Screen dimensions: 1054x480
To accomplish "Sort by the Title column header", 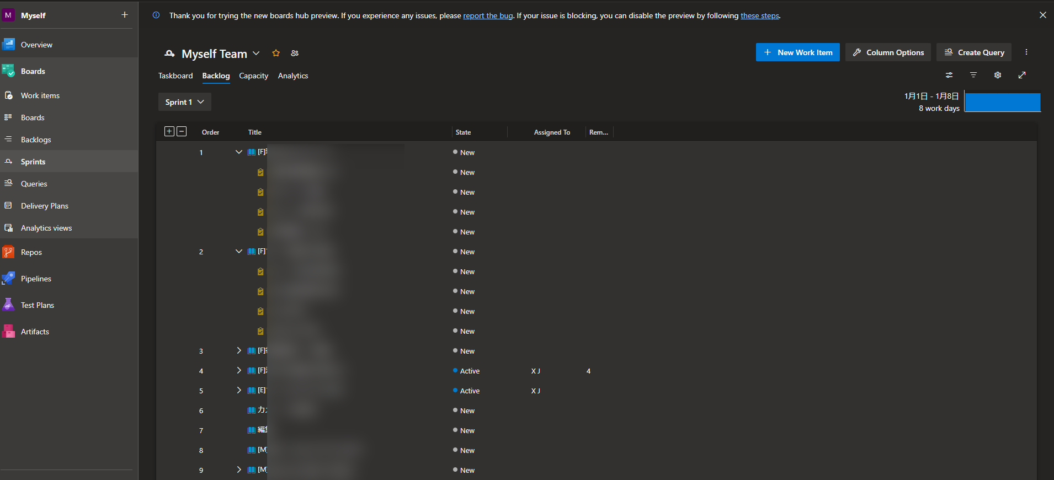I will click(254, 132).
